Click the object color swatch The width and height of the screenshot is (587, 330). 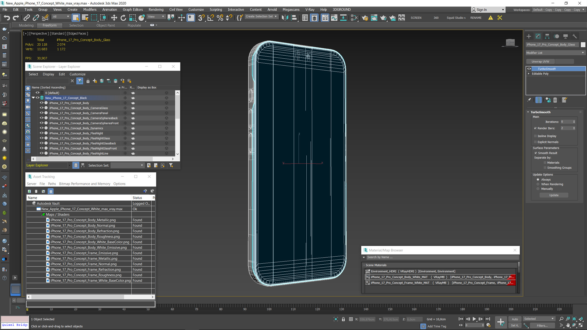pyautogui.click(x=583, y=45)
